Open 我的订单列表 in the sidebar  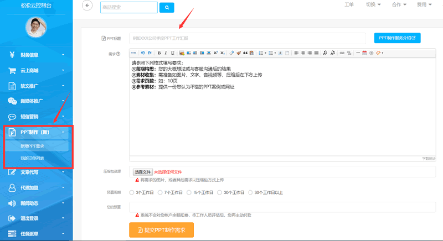[x=32, y=158]
